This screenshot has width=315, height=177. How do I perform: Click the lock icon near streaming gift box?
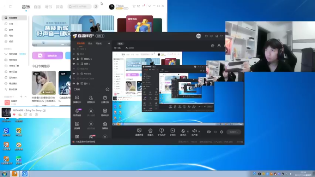[x=219, y=46]
